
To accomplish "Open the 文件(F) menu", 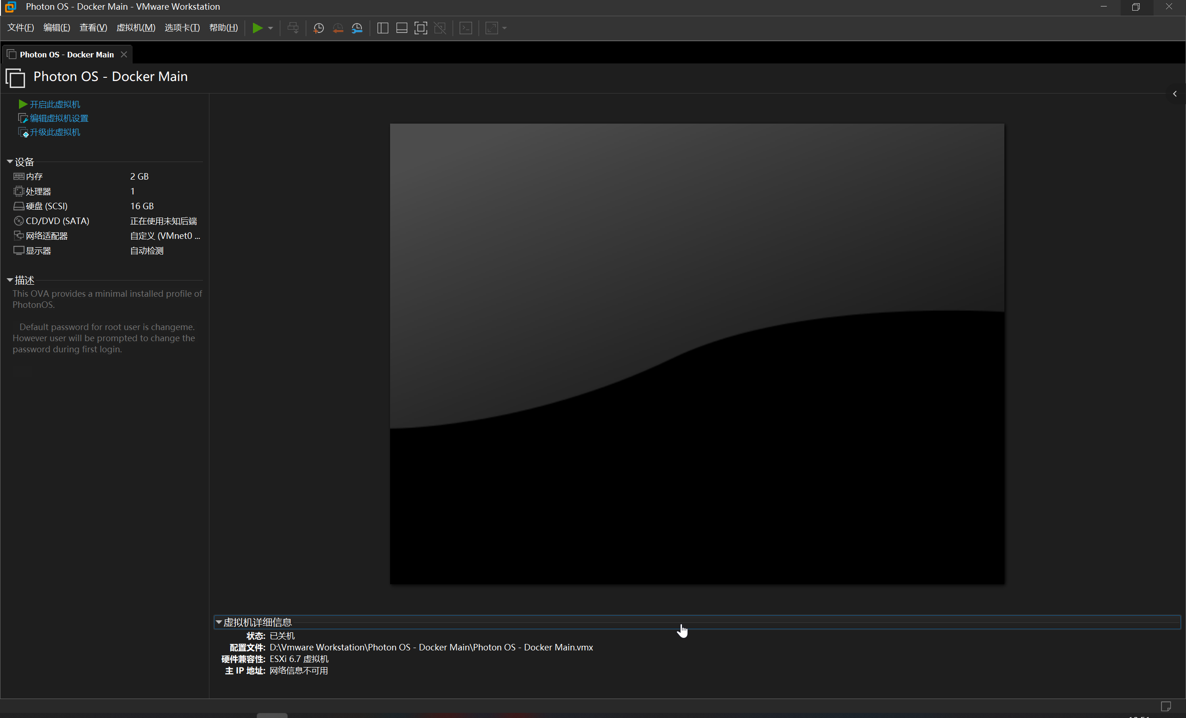I will pyautogui.click(x=21, y=28).
